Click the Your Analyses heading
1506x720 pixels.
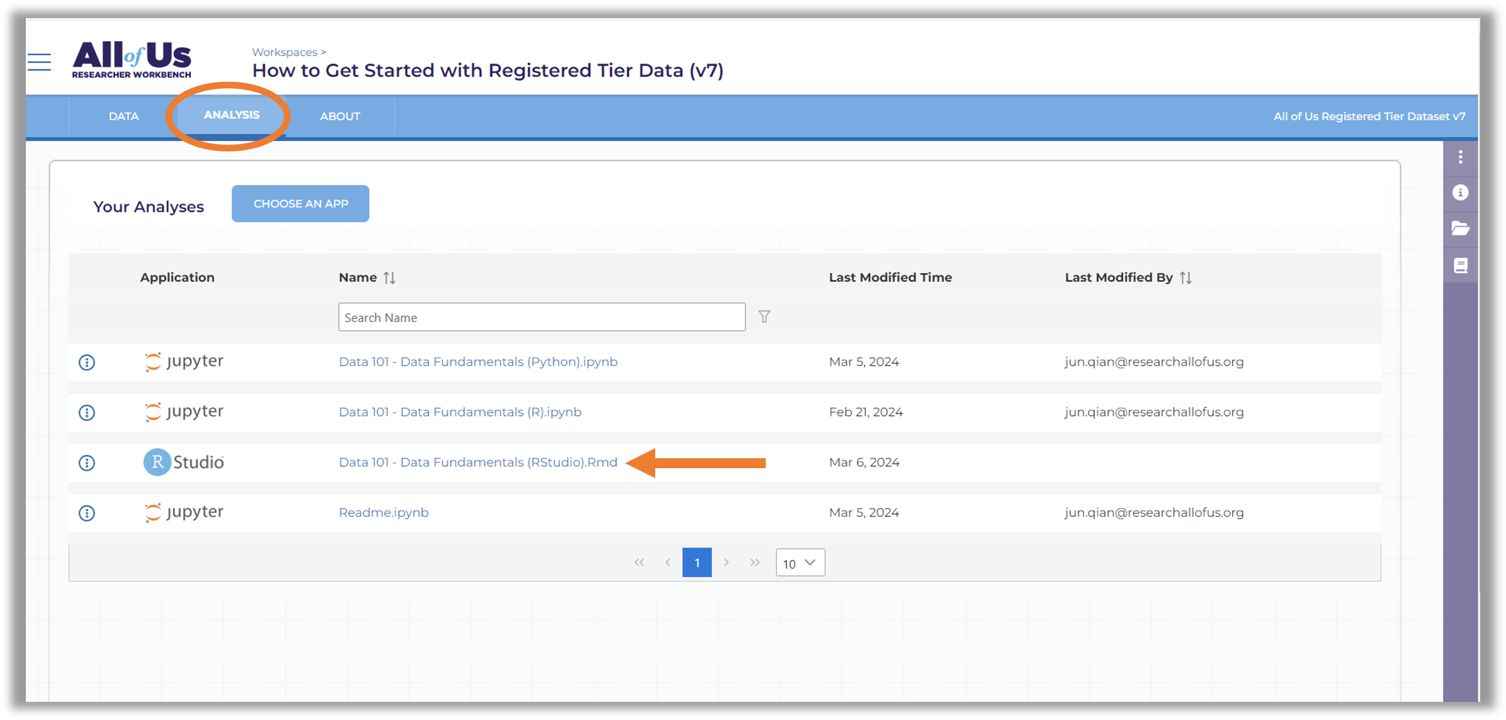pos(149,207)
